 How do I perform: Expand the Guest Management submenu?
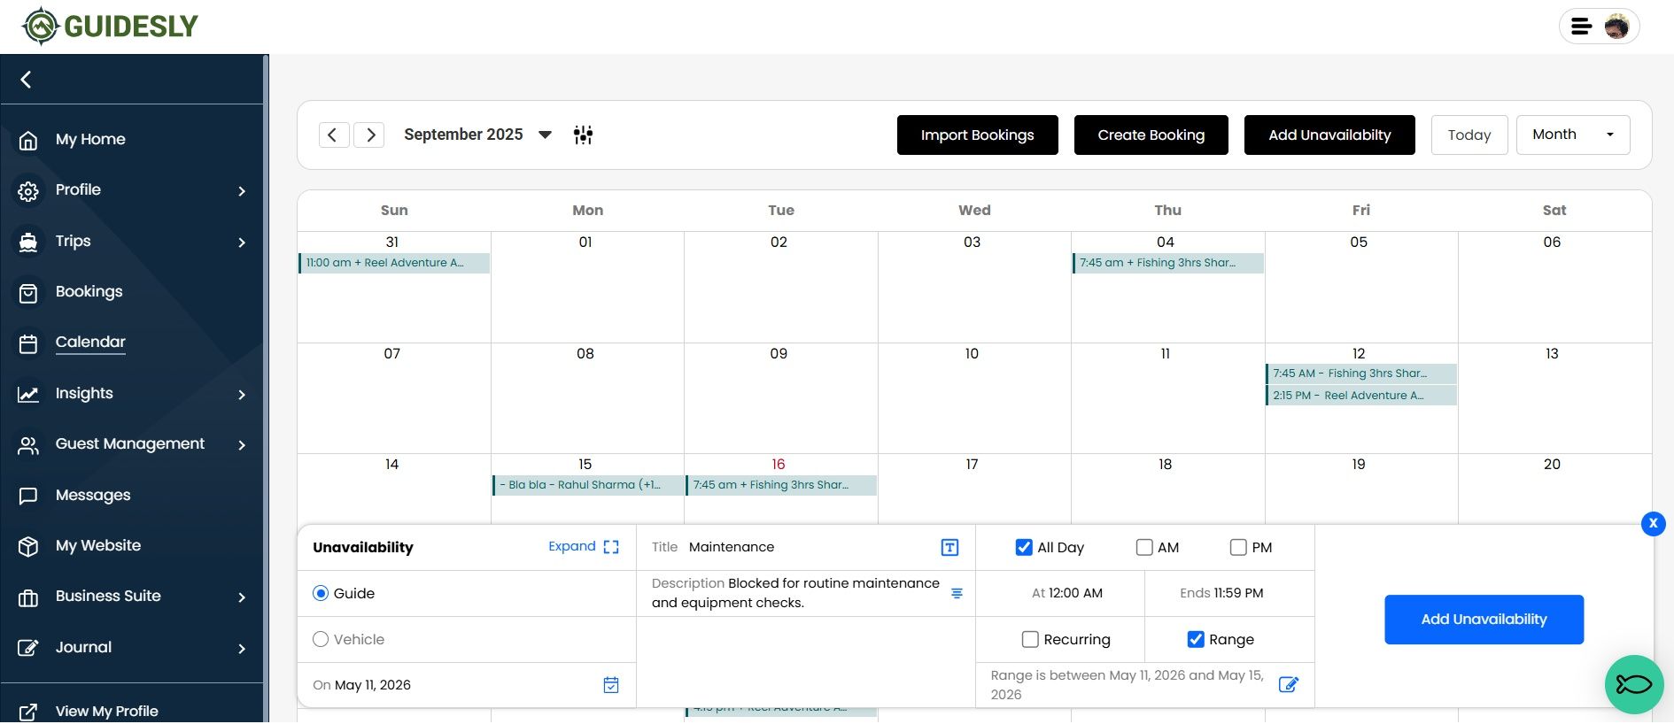coord(242,444)
